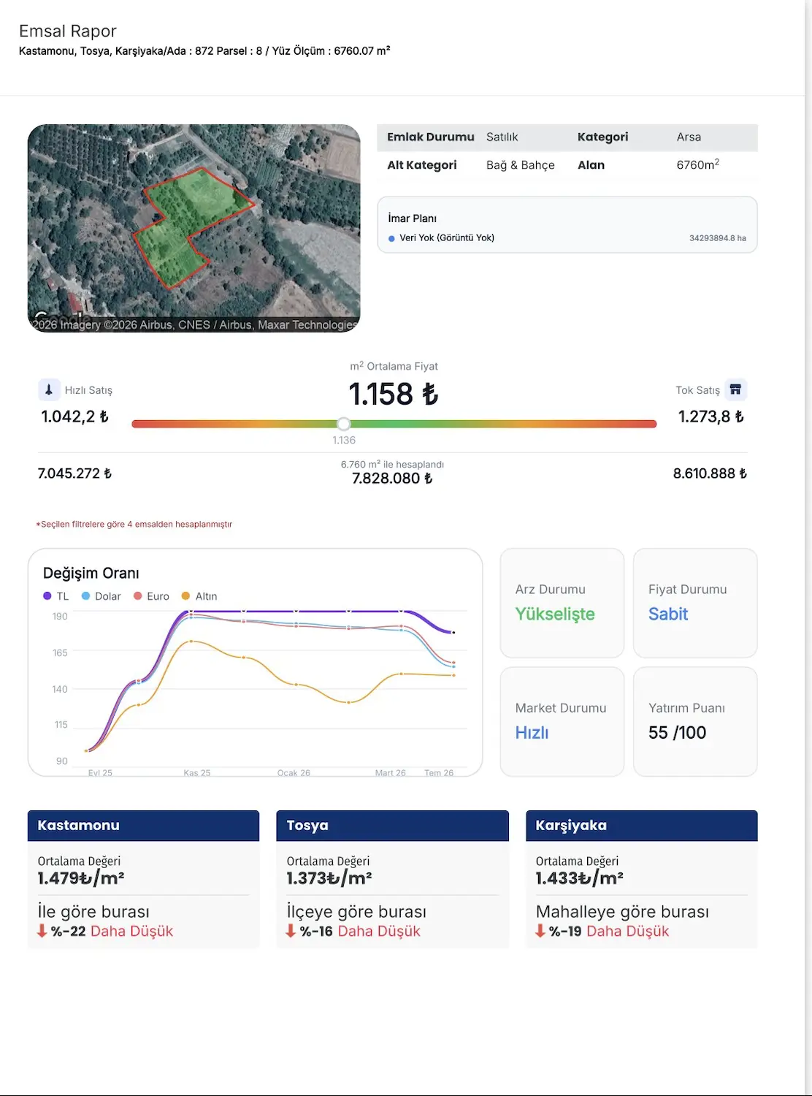Click the Emsal Rapor page title
Screen dimensions: 812x1096
[68, 31]
